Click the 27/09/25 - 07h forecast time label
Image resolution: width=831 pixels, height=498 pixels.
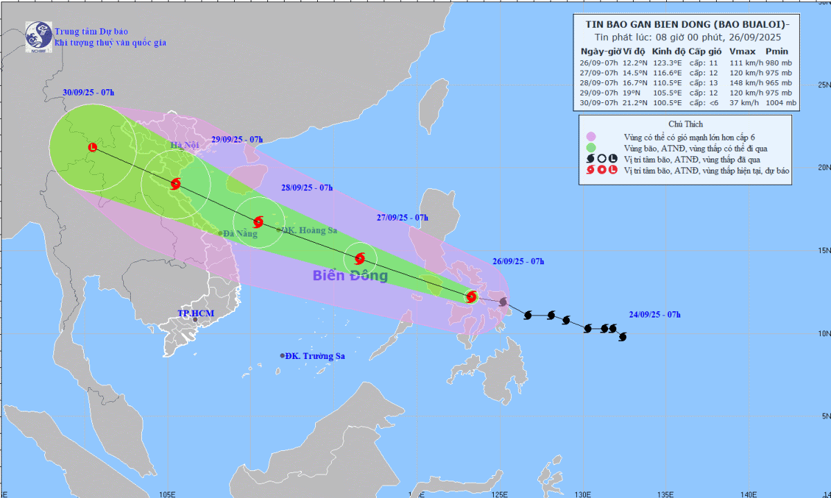(x=402, y=218)
